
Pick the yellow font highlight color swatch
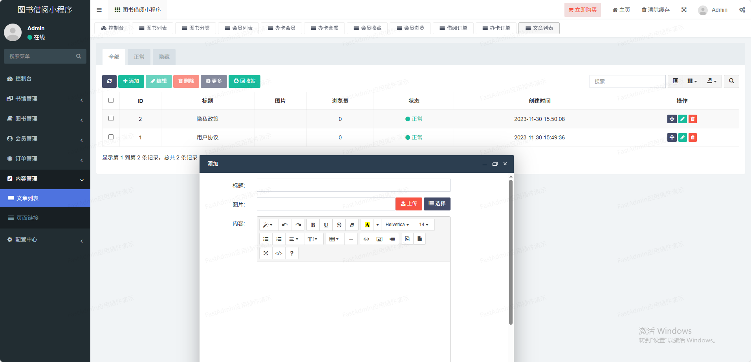click(x=367, y=225)
